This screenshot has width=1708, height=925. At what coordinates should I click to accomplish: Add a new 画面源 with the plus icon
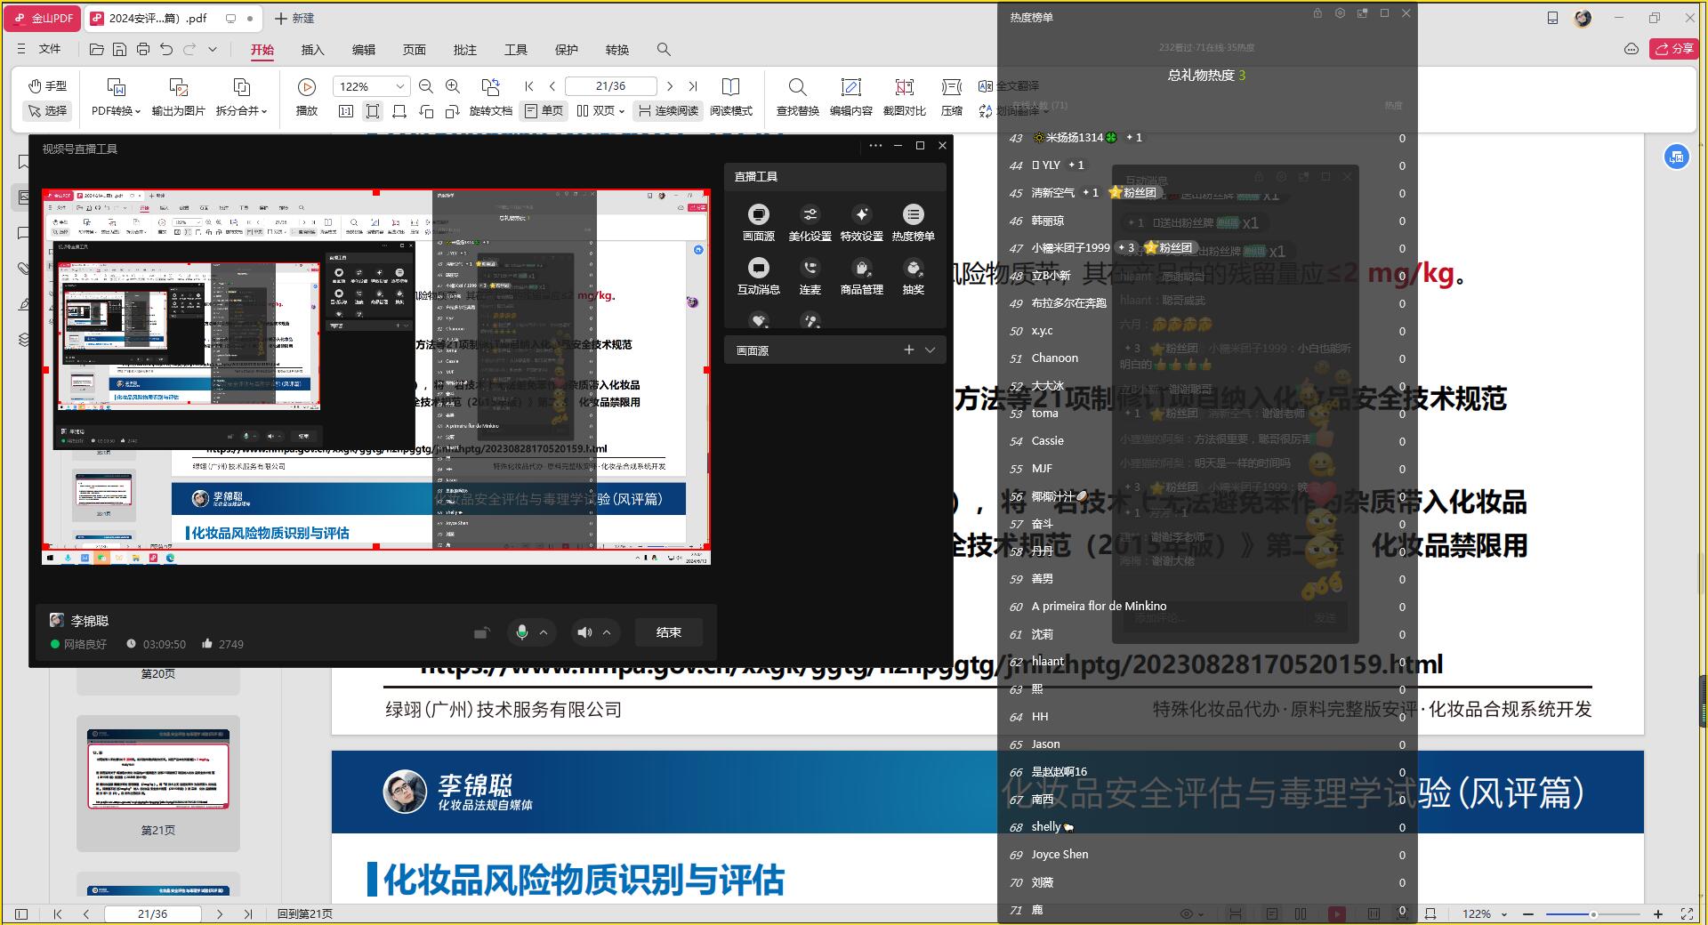[x=908, y=350]
